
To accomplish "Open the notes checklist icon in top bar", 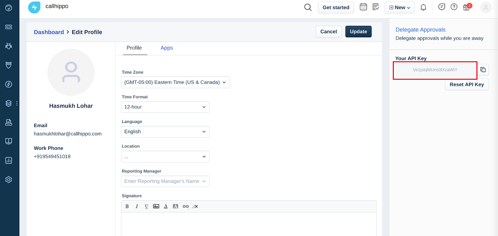I will point(376,7).
